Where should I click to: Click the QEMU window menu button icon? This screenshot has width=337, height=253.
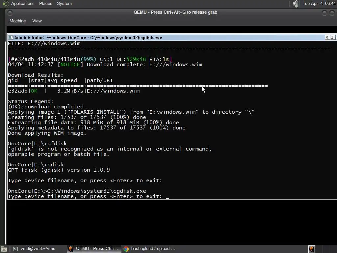[x=10, y=13]
